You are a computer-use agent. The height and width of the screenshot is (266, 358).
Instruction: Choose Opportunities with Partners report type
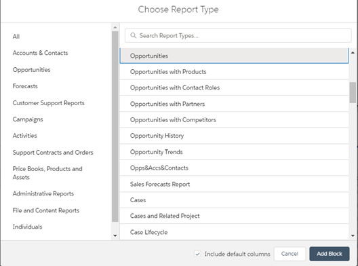point(234,104)
